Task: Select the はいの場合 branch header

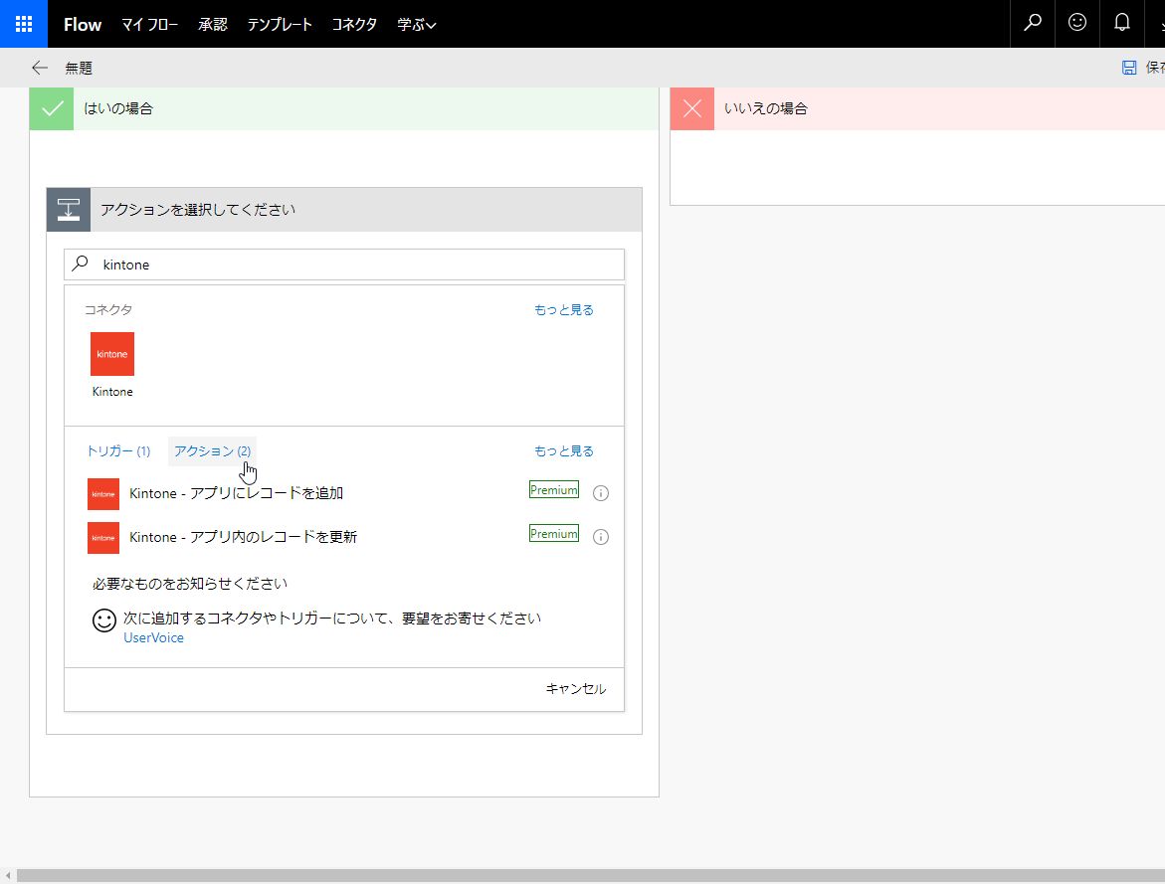Action: [x=344, y=108]
